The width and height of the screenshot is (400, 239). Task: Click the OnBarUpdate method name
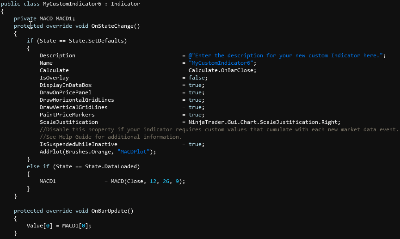click(x=111, y=211)
